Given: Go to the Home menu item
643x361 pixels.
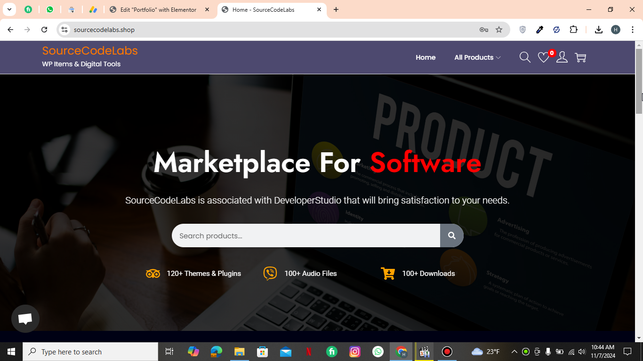Looking at the screenshot, I should click(426, 57).
